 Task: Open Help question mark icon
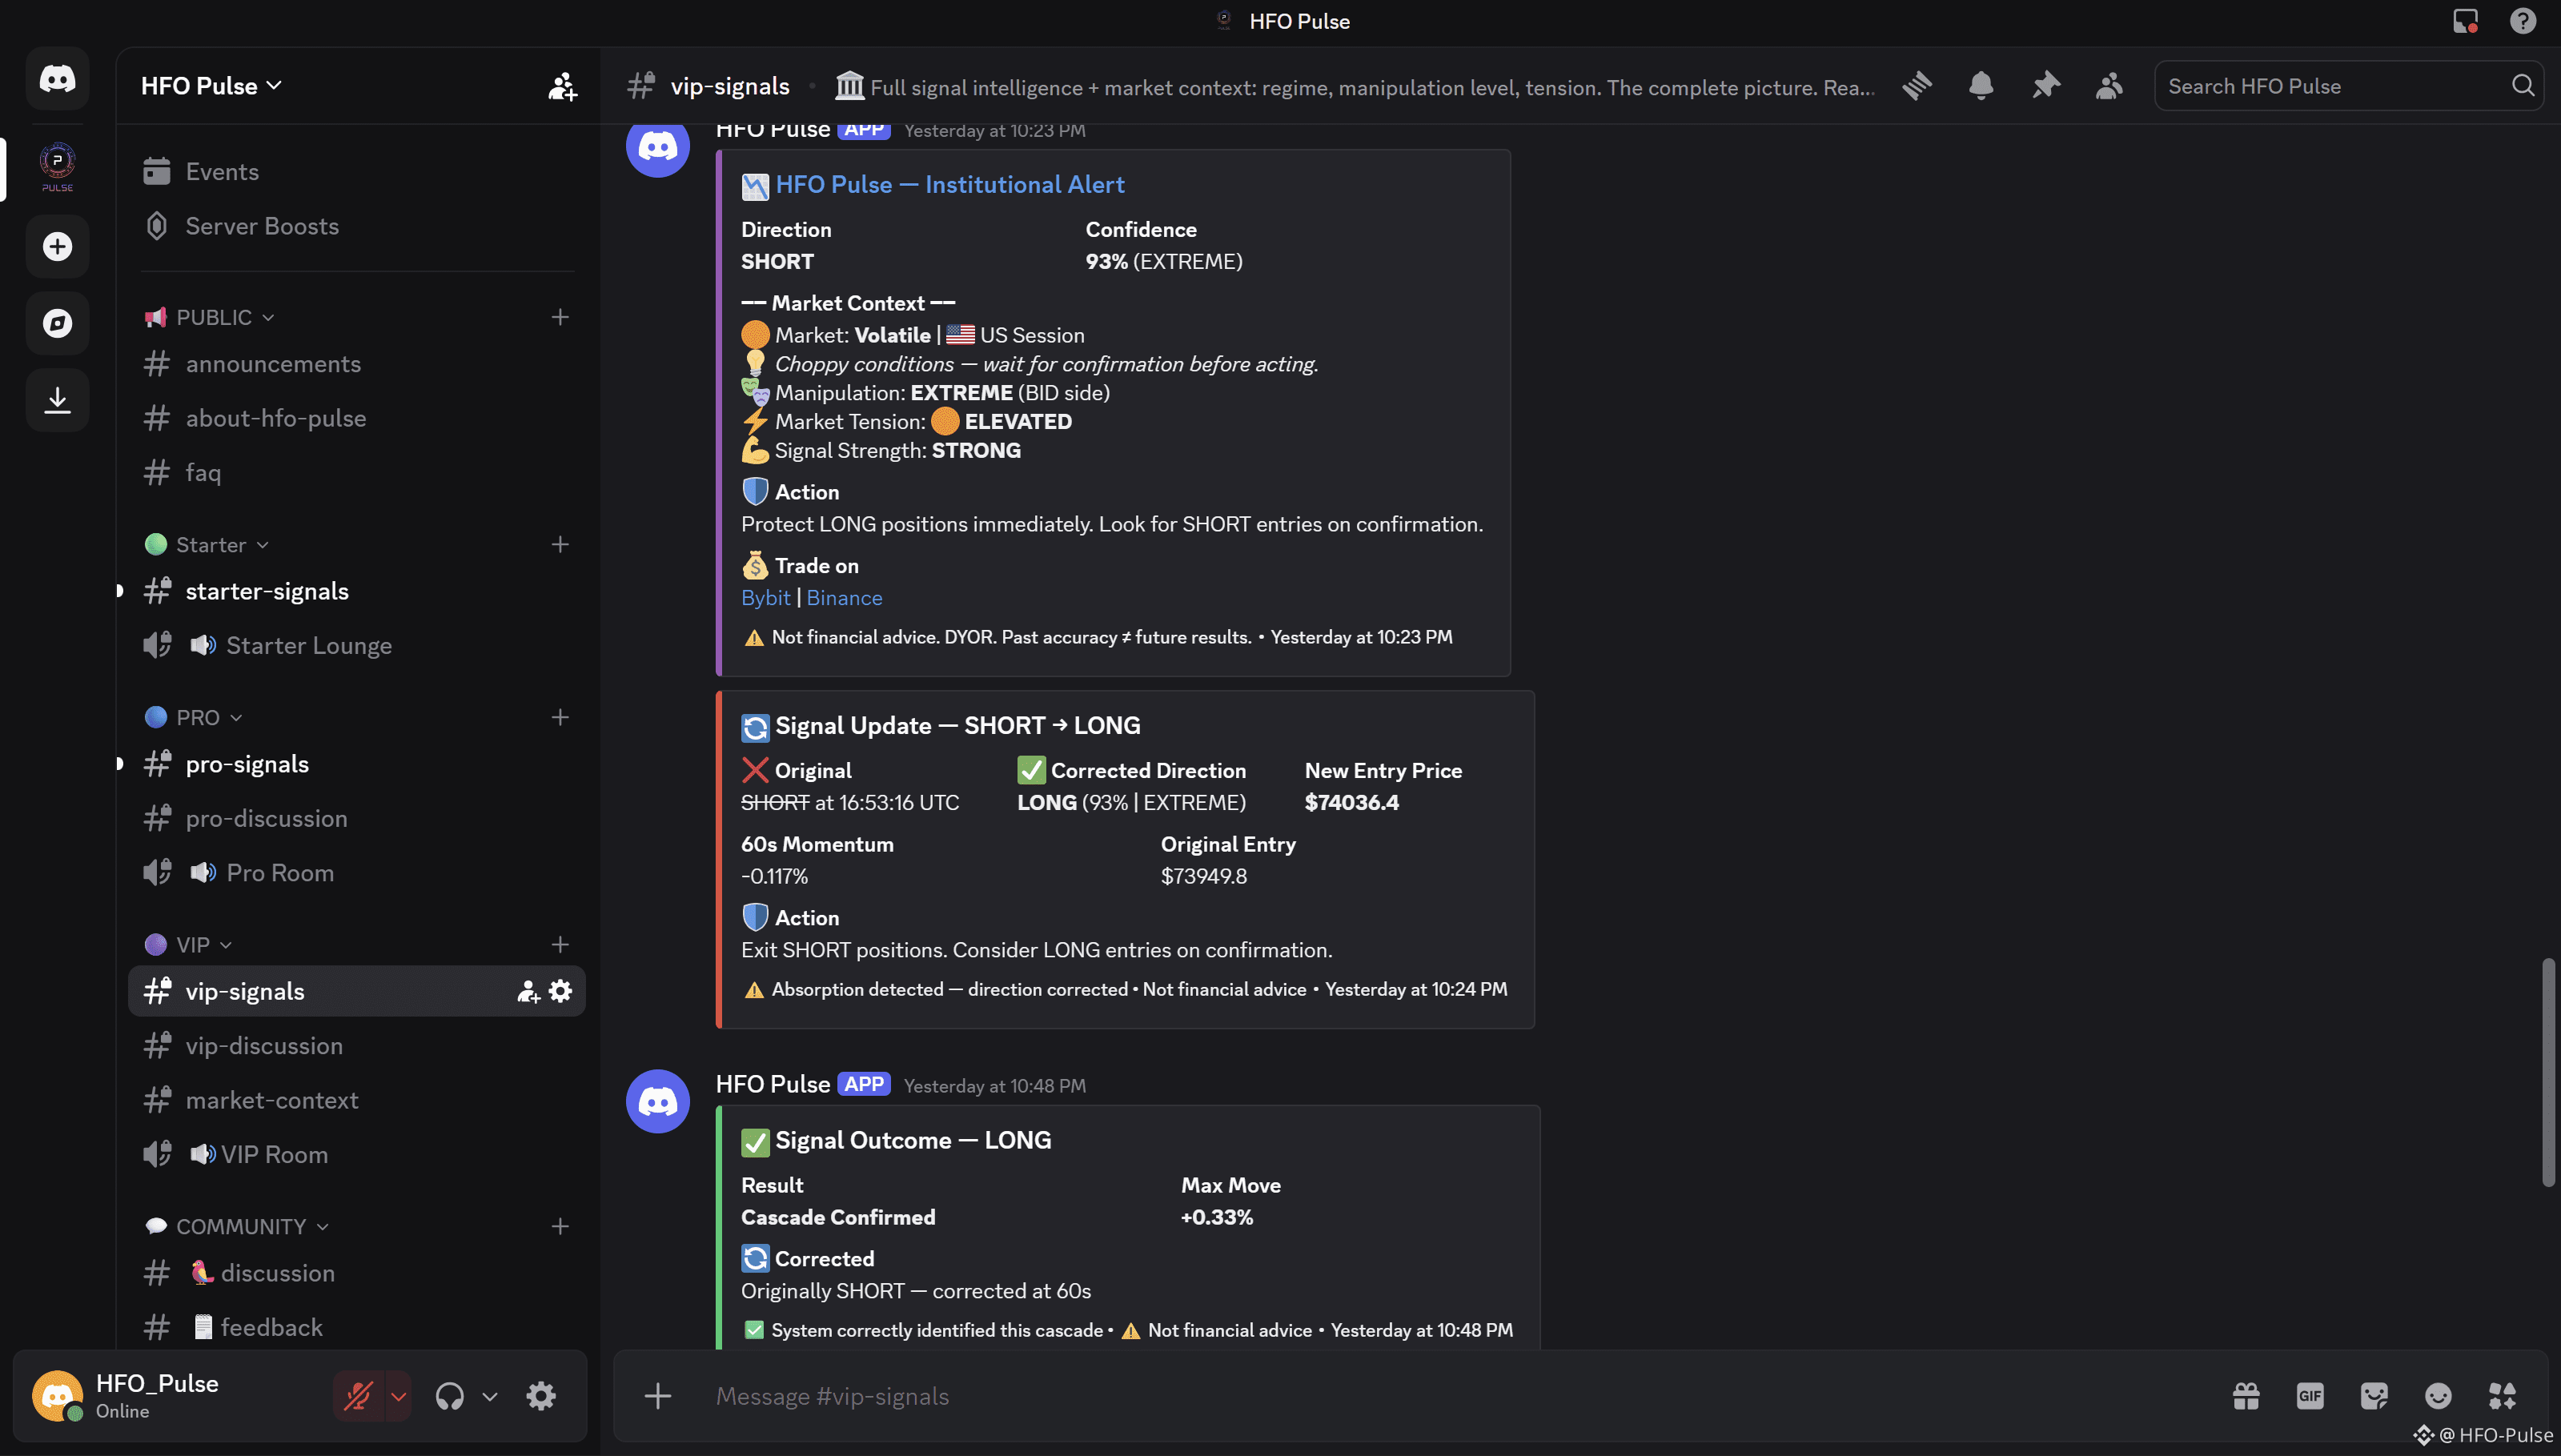tap(2523, 21)
